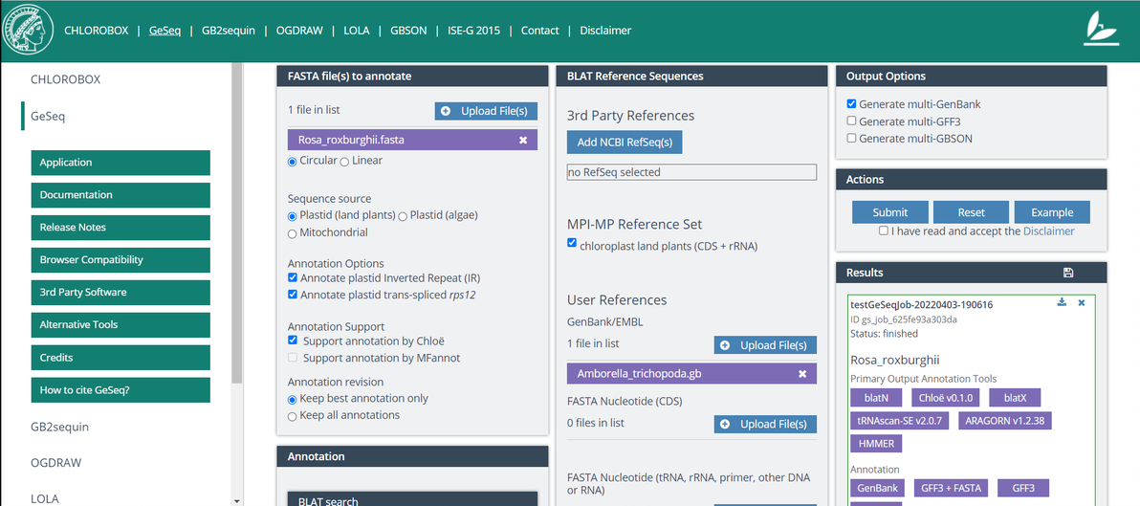
Task: Click the save icon in Results header
Action: coord(1068,273)
